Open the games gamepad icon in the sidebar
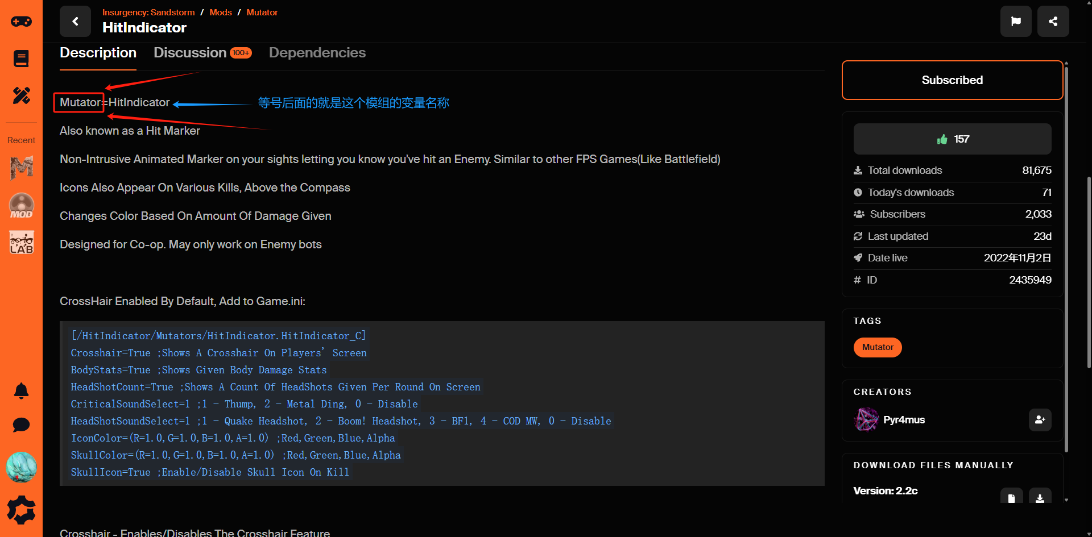Screen dimensions: 1092x537 tap(21, 22)
